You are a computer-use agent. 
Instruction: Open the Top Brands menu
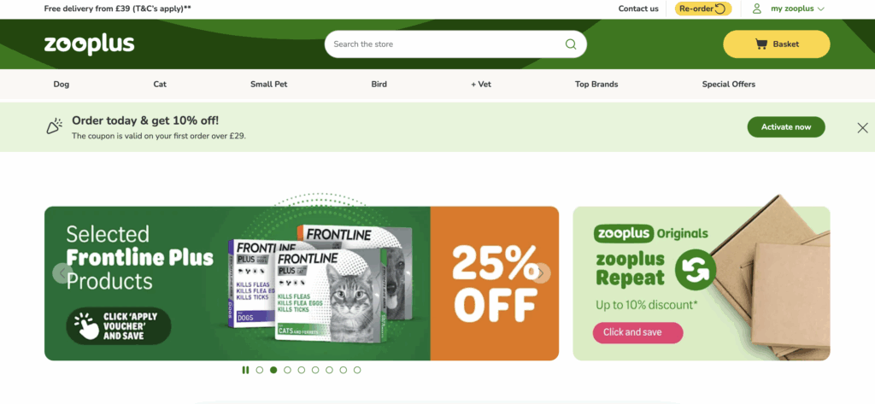[596, 85]
